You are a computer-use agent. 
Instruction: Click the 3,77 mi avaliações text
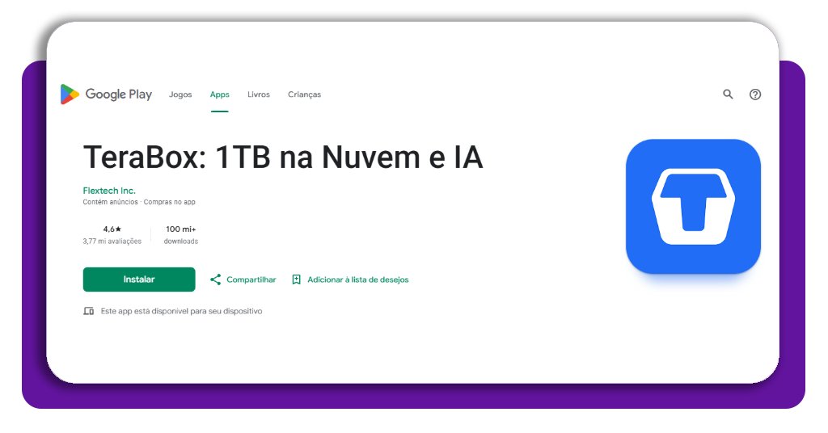pyautogui.click(x=112, y=241)
